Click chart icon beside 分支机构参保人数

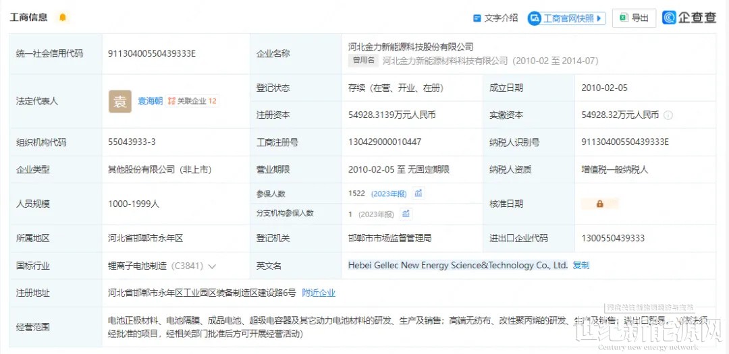tap(406, 214)
